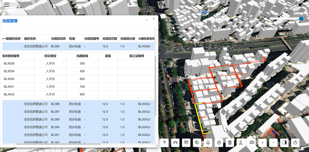Click 宝安信息管道公司 in the BL386 row
Image resolution: width=309 pixels, height=152 pixels.
pyautogui.click(x=36, y=104)
